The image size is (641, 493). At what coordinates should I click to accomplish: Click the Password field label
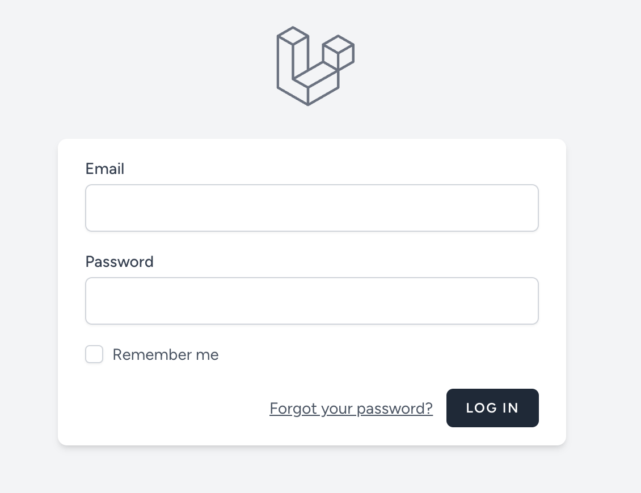click(119, 262)
